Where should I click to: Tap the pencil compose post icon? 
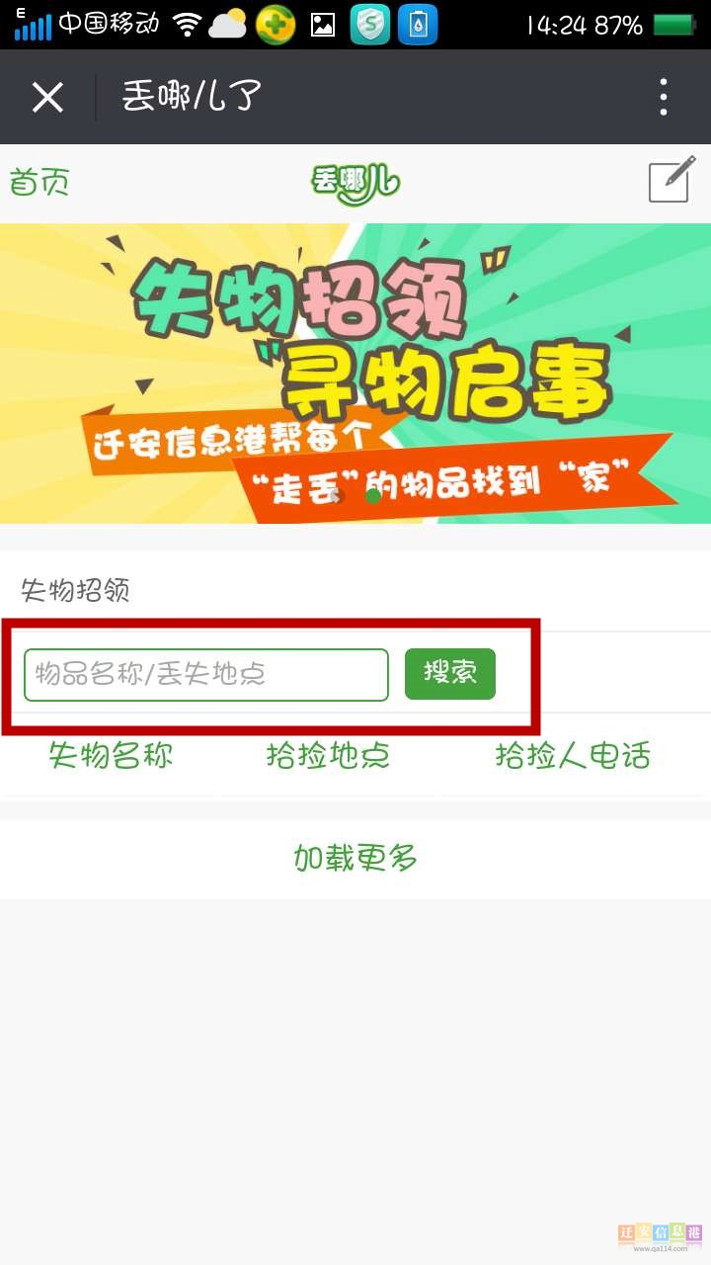coord(671,180)
